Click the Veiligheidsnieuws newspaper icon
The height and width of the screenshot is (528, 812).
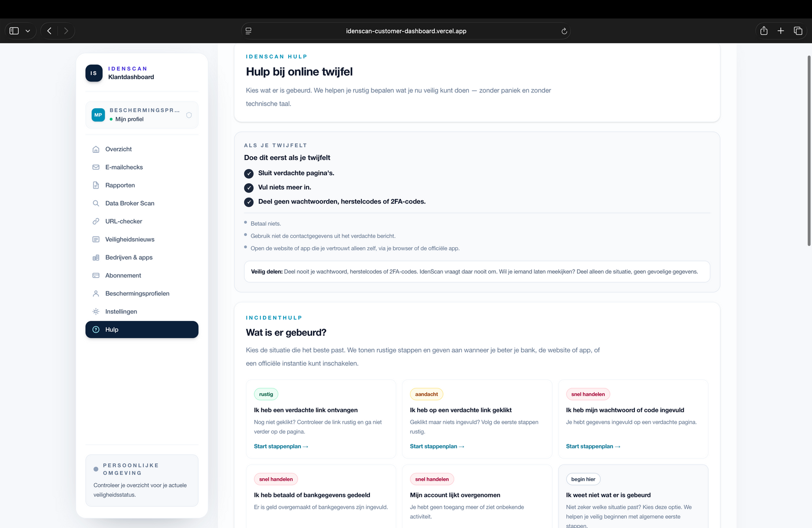coord(96,239)
